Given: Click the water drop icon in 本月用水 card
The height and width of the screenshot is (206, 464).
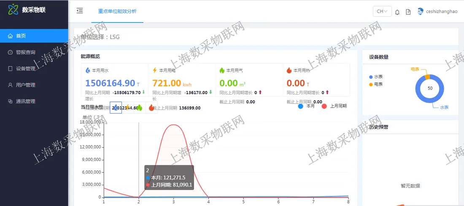Looking at the screenshot, I should tap(88, 71).
